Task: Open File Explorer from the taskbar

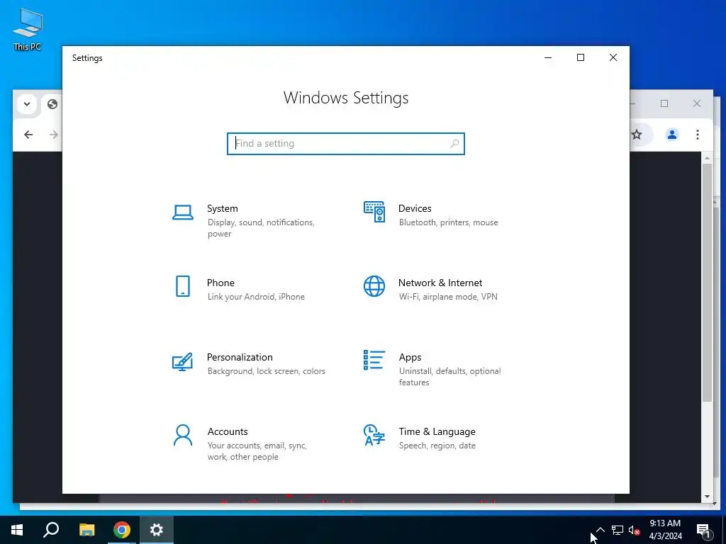Action: (86, 530)
